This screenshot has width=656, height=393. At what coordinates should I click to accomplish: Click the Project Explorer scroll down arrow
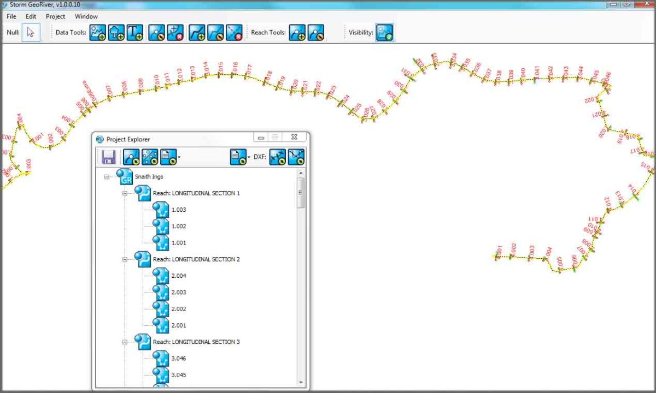(300, 382)
